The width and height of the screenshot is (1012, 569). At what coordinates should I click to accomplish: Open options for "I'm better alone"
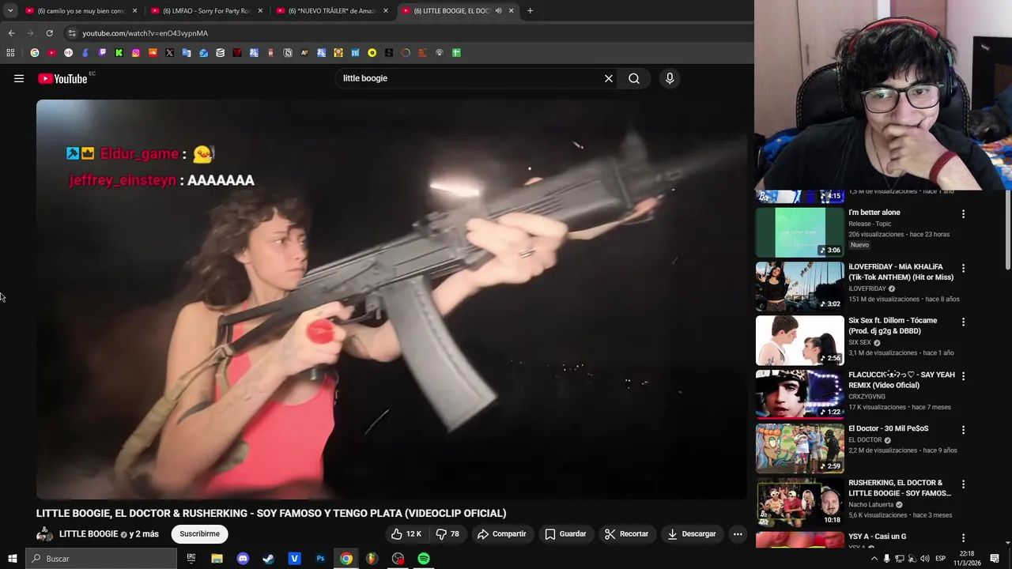[x=963, y=214]
